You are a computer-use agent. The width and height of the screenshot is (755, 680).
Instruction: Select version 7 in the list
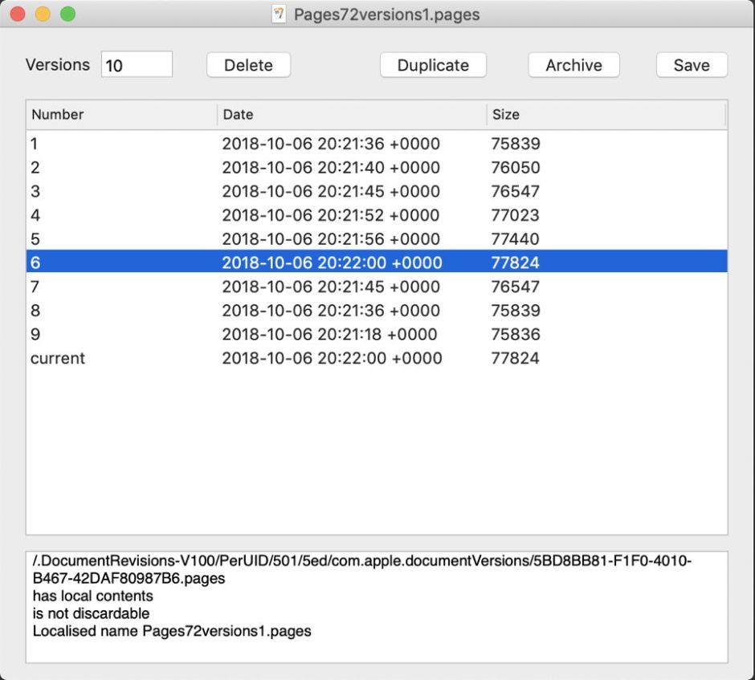click(376, 287)
